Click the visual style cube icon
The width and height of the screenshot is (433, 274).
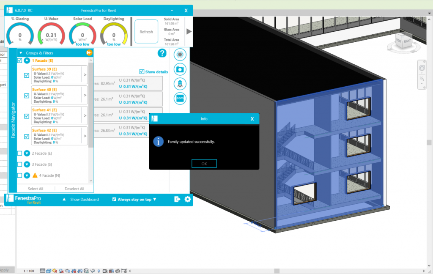[49, 271]
